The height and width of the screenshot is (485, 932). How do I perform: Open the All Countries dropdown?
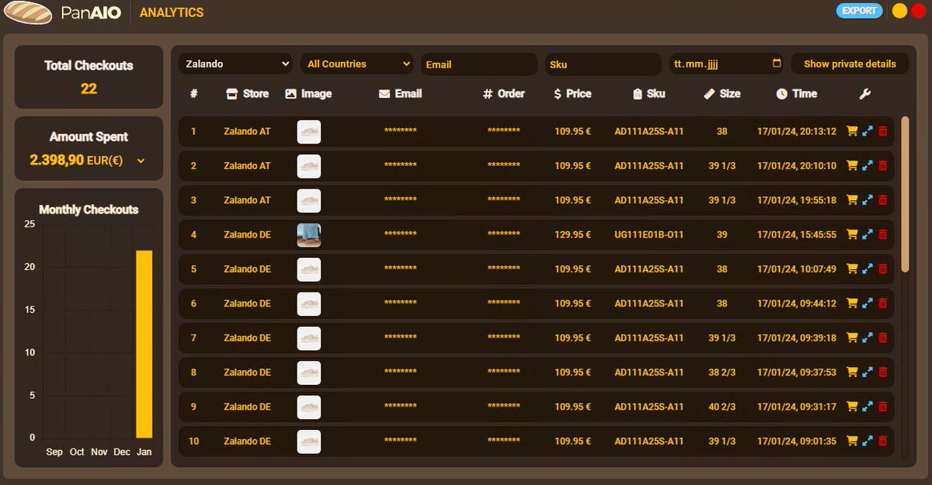[x=356, y=64]
